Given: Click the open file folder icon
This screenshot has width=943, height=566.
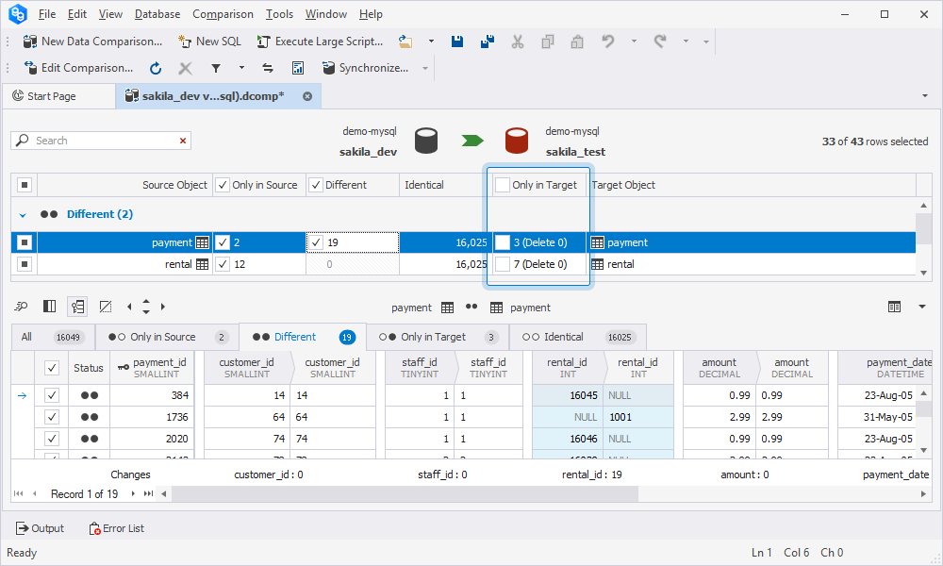Looking at the screenshot, I should (405, 42).
